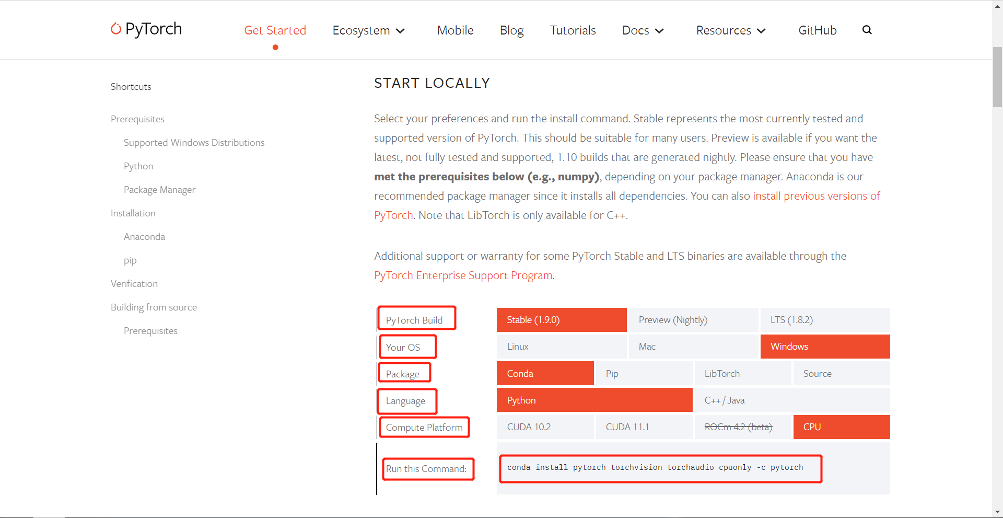Screen dimensions: 1003x518
Task: Click the PyTorch Build row label
Action: (x=414, y=320)
